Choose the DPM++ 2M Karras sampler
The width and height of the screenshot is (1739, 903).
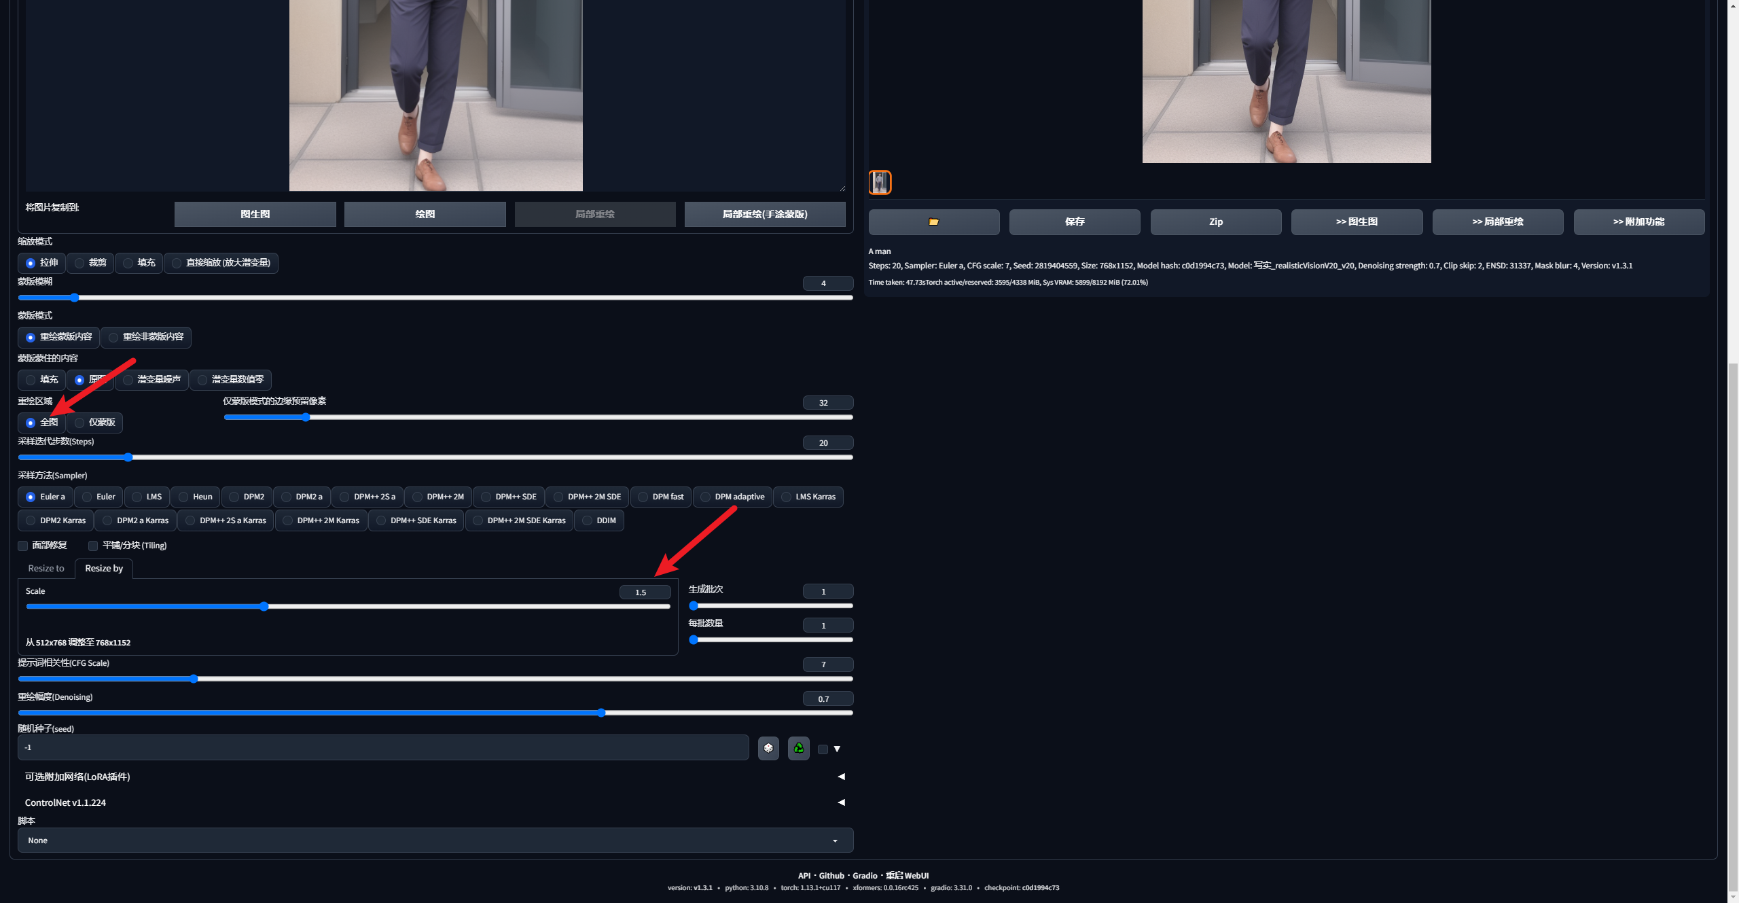(321, 520)
